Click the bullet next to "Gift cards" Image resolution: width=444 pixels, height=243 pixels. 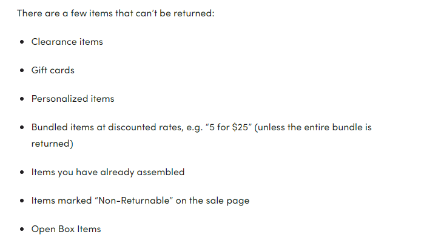pyautogui.click(x=22, y=71)
